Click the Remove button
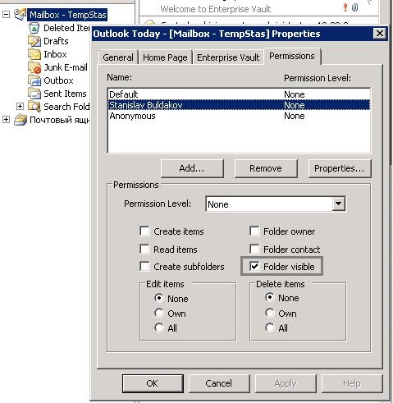This screenshot has width=393, height=403. [266, 168]
